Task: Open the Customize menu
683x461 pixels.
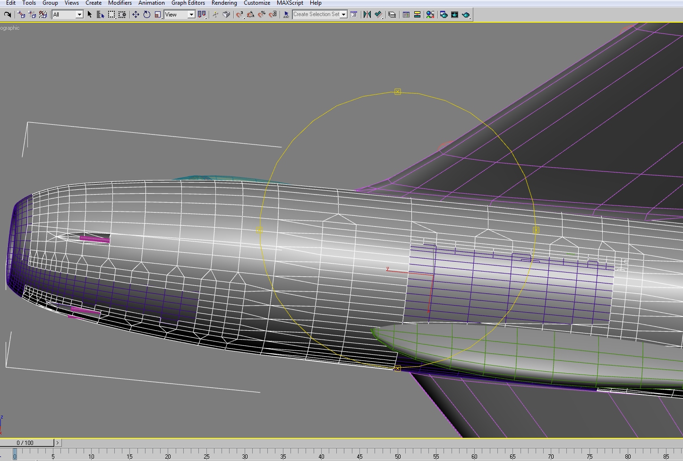Action: point(257,3)
